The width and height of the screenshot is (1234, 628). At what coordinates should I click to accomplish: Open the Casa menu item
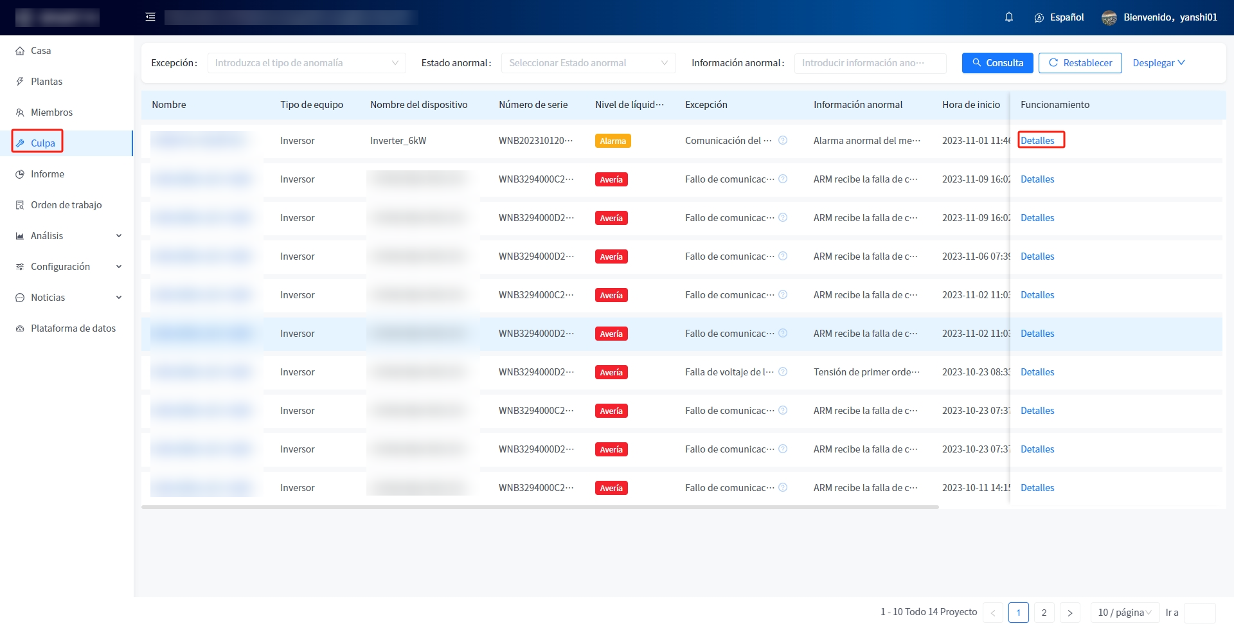coord(67,51)
